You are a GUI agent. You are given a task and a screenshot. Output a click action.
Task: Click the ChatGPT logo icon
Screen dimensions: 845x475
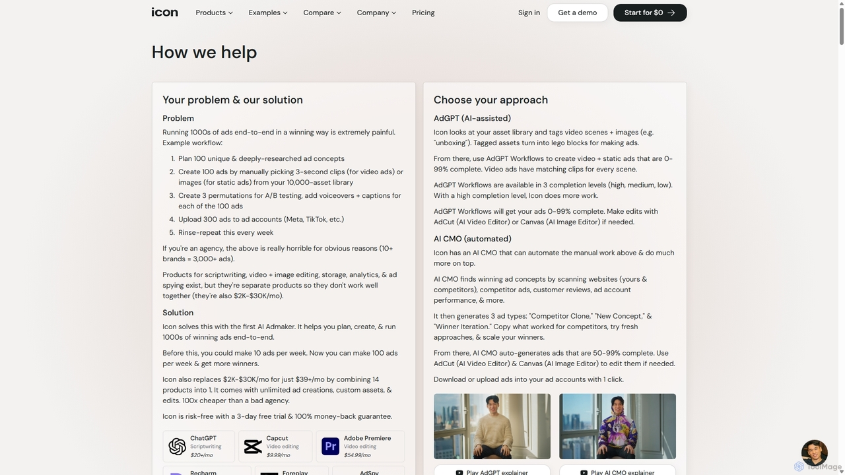[x=177, y=447]
